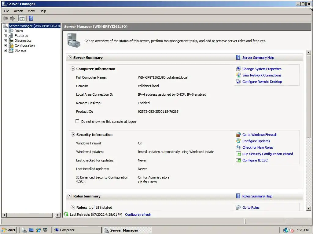Expand the Features tree node
Viewport: 313px width, 234px height.
6,36
